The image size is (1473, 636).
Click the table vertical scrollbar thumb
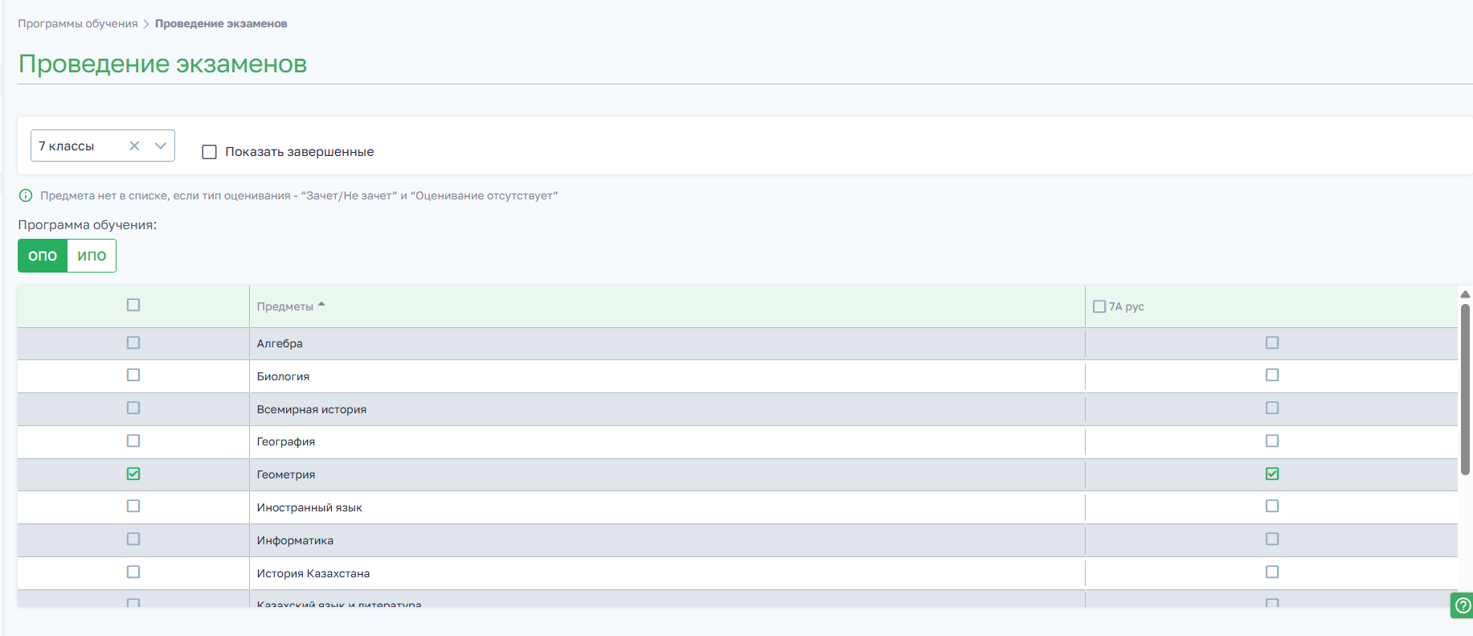[x=1465, y=388]
